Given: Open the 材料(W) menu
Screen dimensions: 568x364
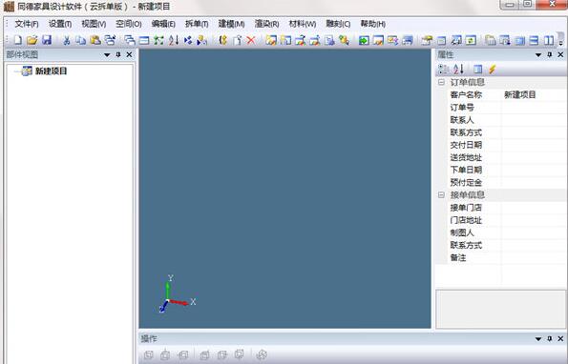Looking at the screenshot, I should (x=303, y=24).
